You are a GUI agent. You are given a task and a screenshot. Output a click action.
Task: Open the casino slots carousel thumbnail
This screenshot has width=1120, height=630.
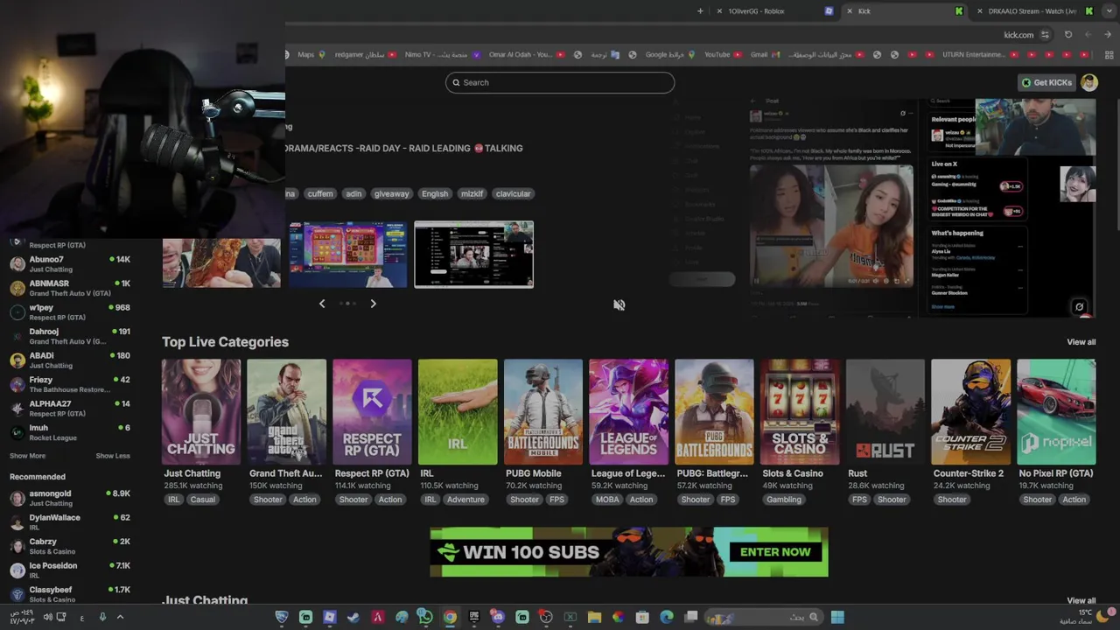(x=348, y=255)
